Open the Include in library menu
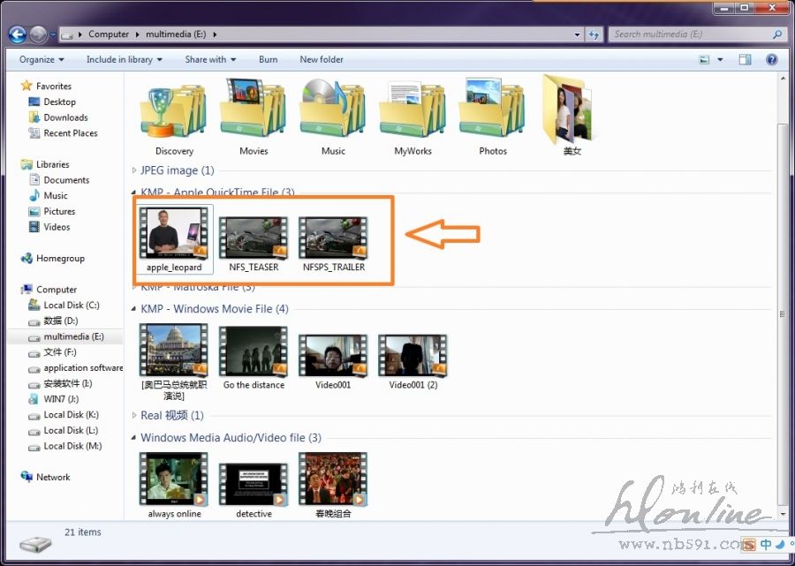The height and width of the screenshot is (566, 795). tap(124, 60)
